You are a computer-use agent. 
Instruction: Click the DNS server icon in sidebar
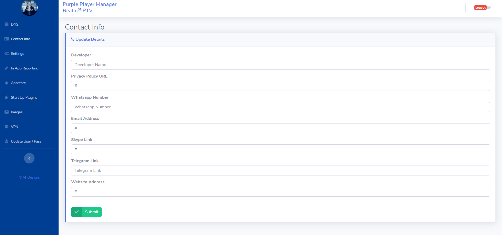(7, 24)
